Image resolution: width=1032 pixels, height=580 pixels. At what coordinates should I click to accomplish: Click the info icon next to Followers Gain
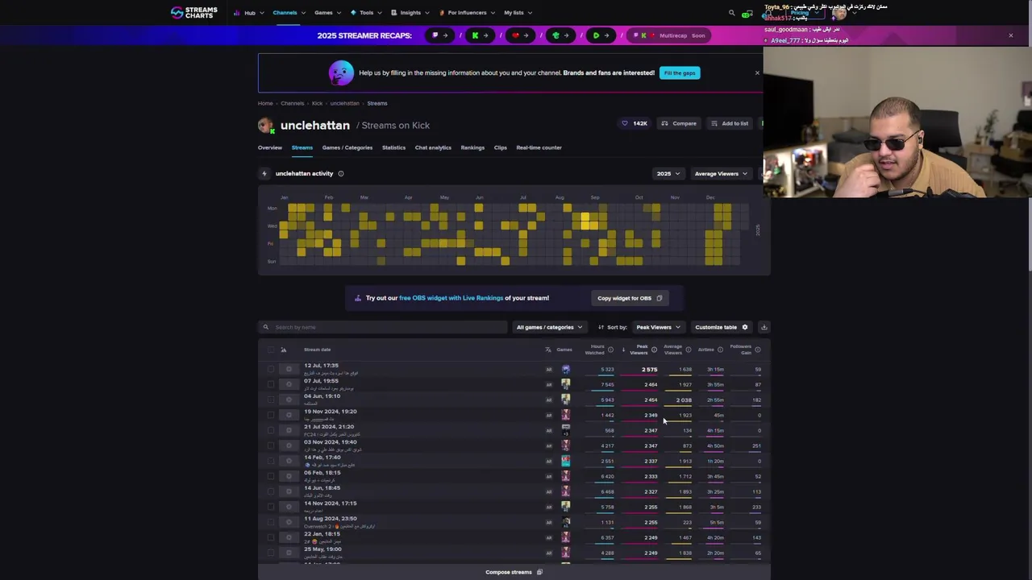coord(757,350)
